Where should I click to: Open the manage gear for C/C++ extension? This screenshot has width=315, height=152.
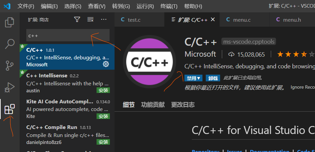106,64
